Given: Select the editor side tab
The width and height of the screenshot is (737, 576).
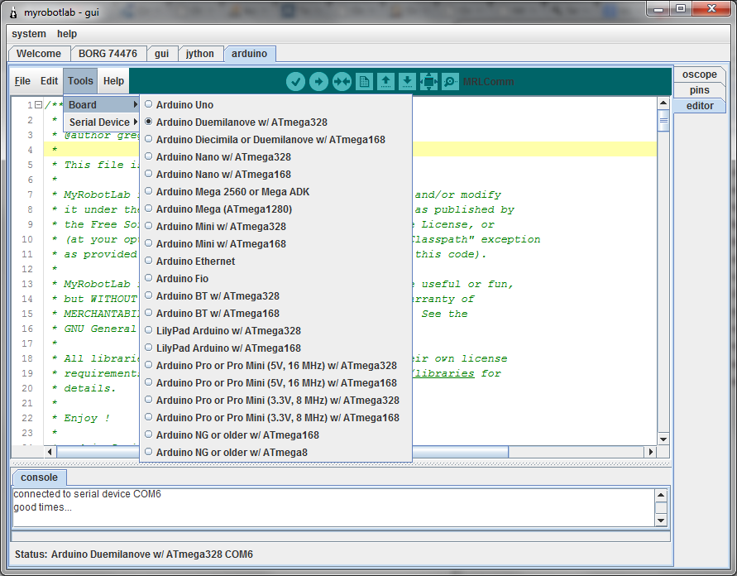Looking at the screenshot, I should tap(700, 106).
